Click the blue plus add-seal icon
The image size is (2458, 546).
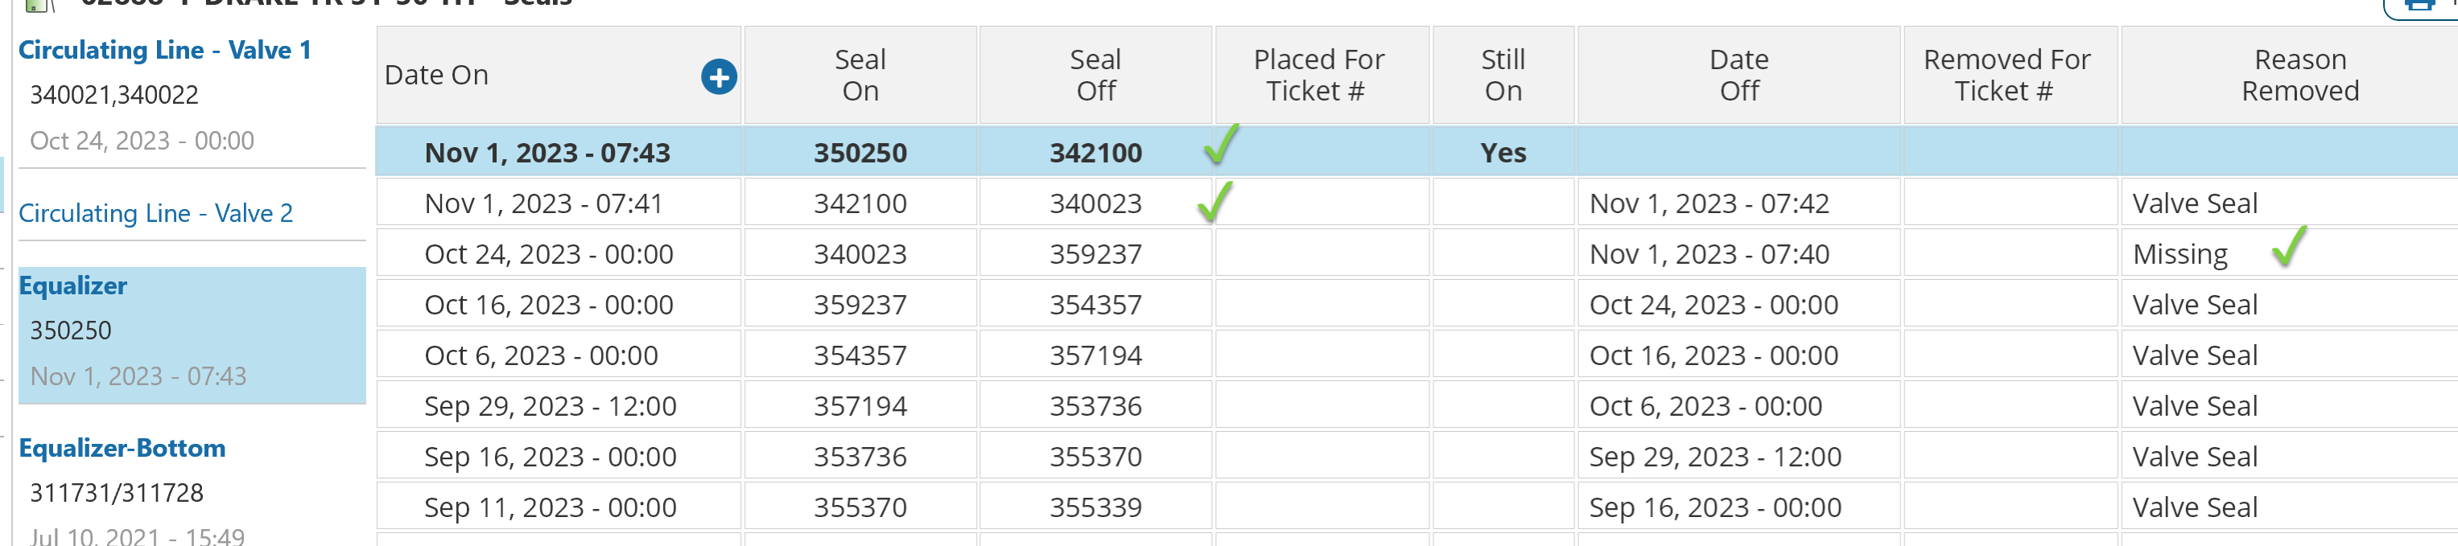[719, 76]
